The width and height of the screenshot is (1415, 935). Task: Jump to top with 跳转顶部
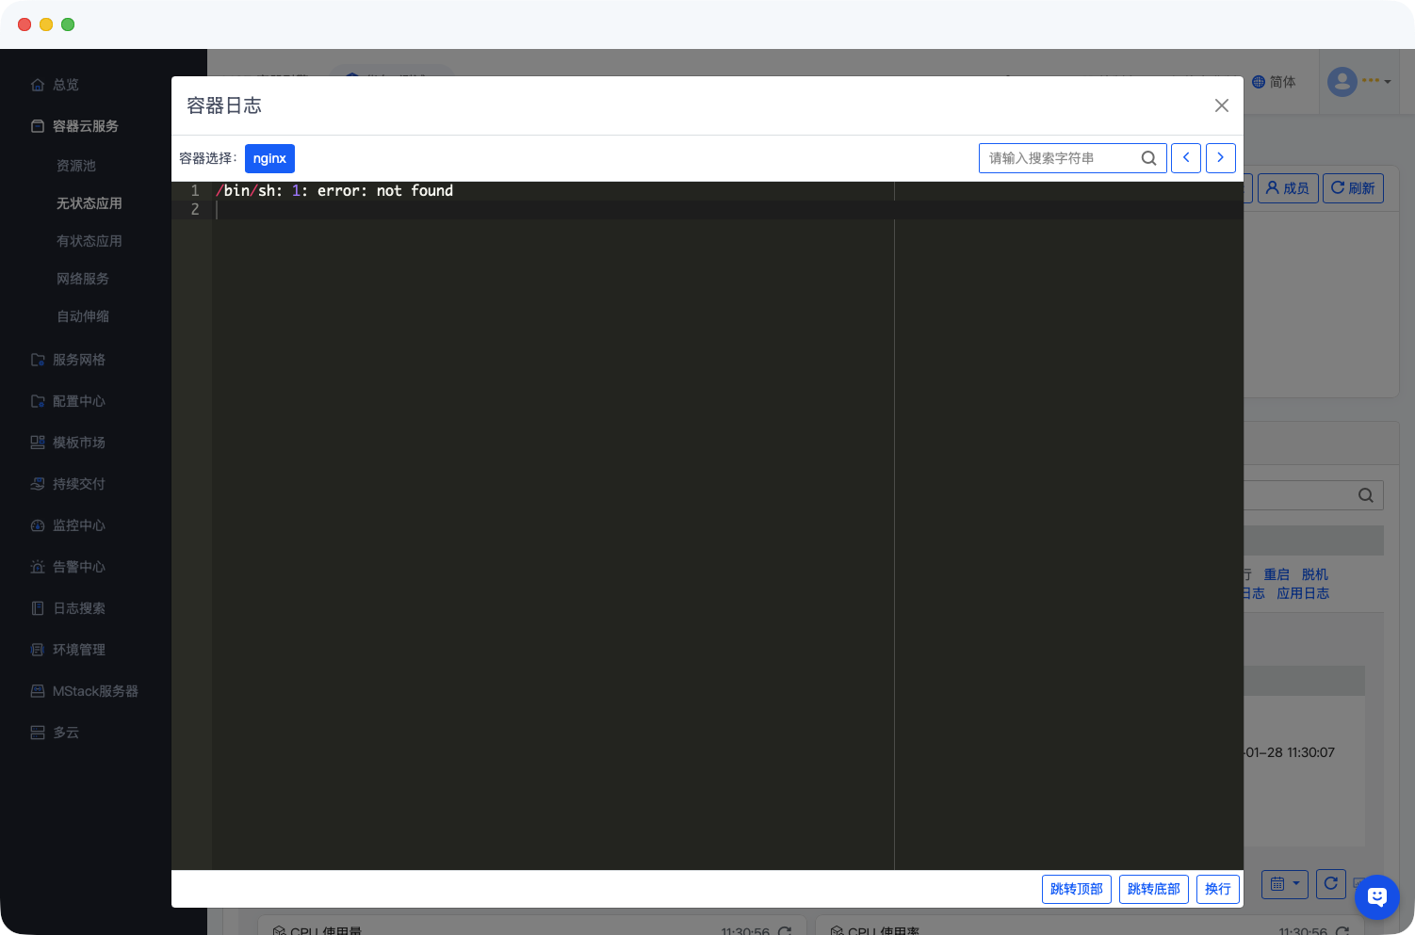[1076, 889]
